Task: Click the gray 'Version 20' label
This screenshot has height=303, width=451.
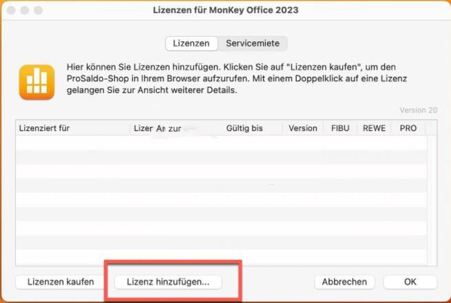Action: pos(419,110)
